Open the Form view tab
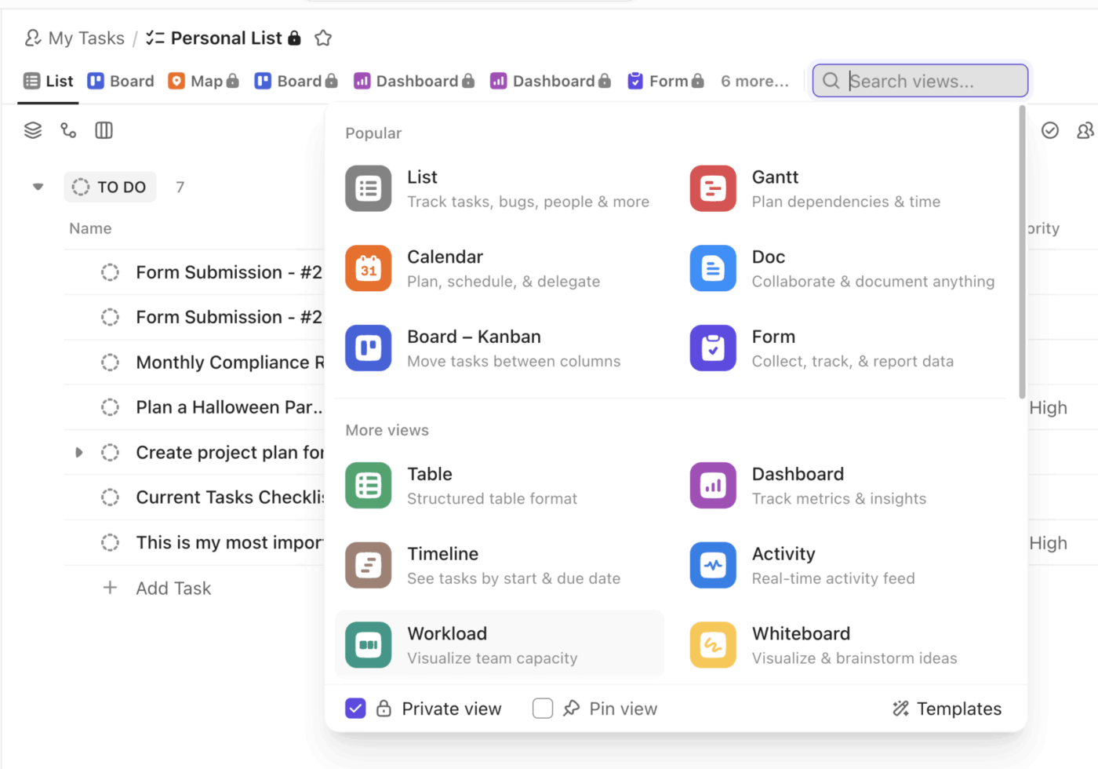This screenshot has height=769, width=1098. 665,81
